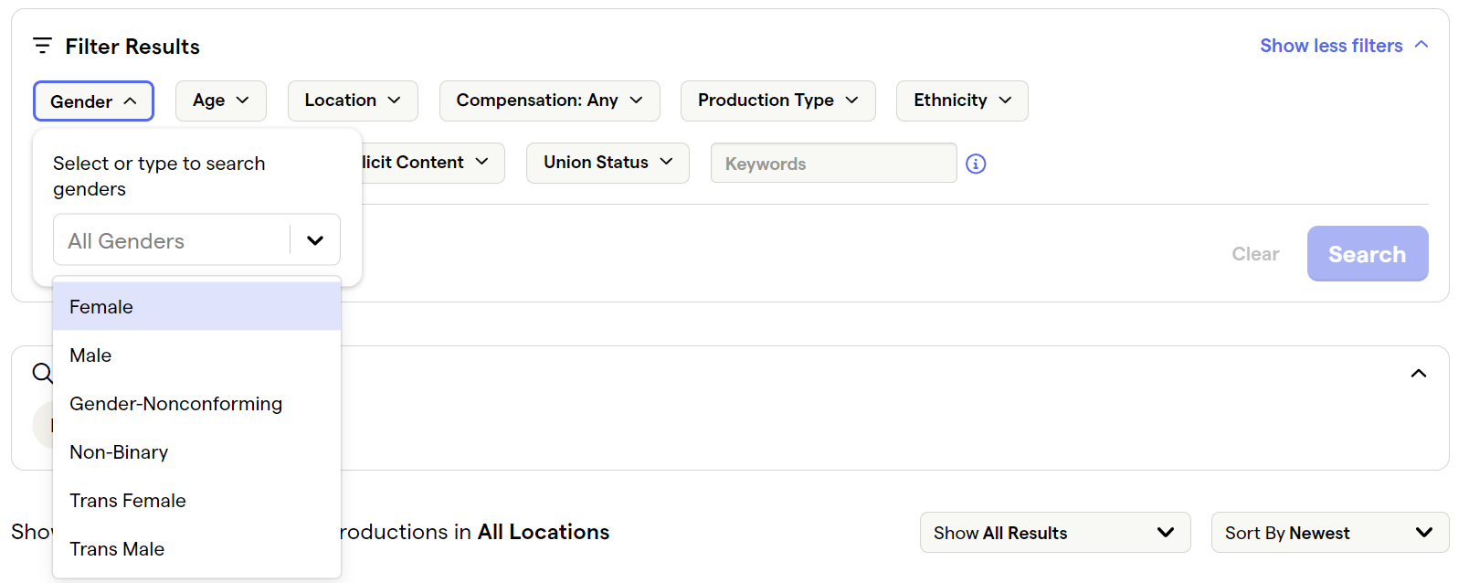Click the 'Select or type to search genders' label
This screenshot has height=583, width=1469.
[x=159, y=176]
